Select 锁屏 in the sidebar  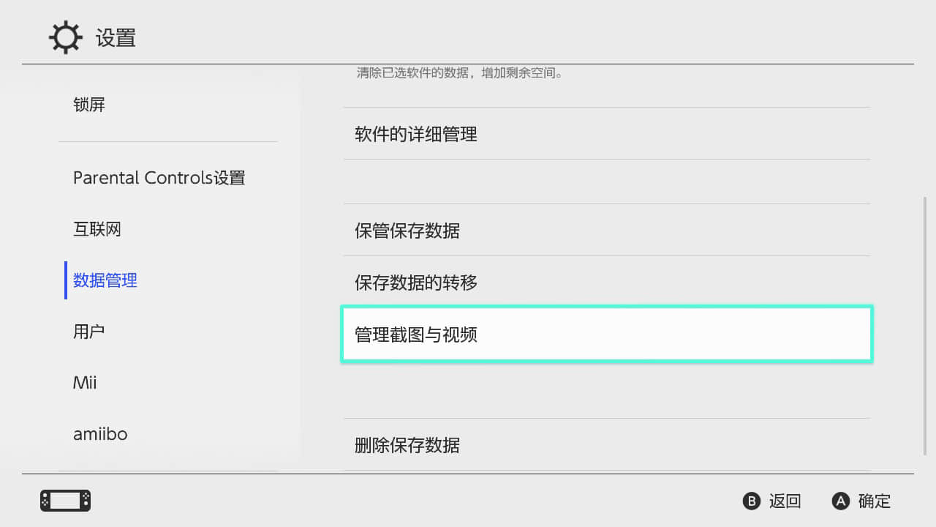click(x=89, y=105)
